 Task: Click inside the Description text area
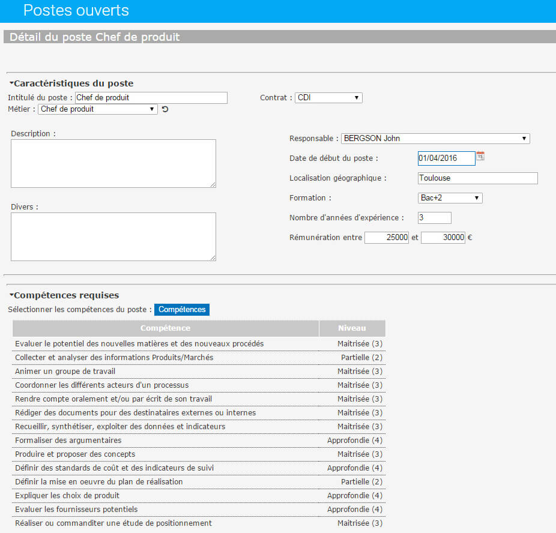click(113, 163)
